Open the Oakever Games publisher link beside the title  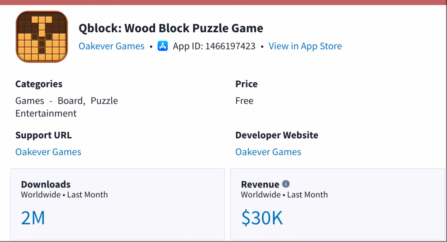coord(111,46)
